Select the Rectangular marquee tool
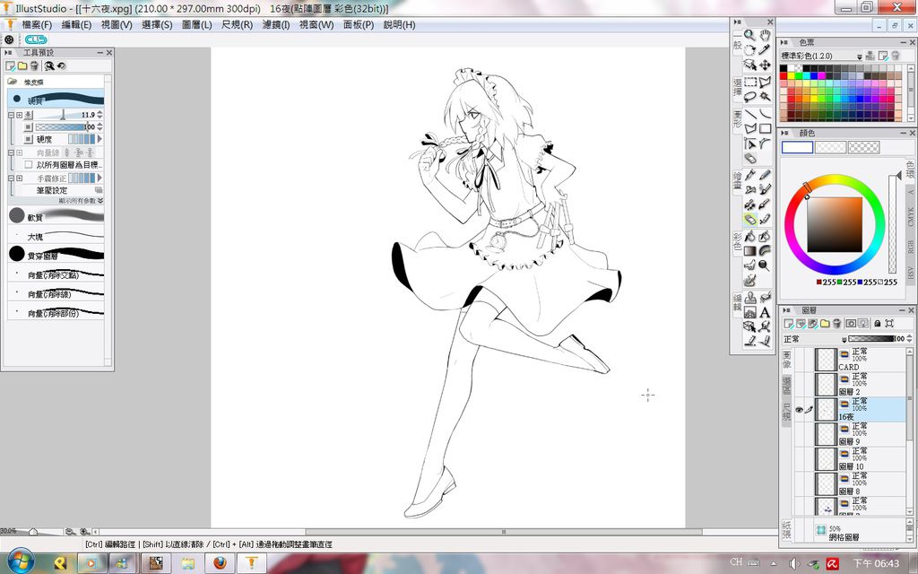This screenshot has width=918, height=574. [750, 82]
